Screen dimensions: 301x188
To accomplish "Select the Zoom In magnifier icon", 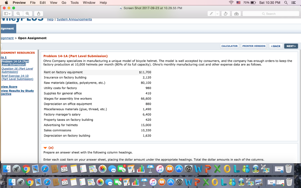I will [x=28, y=14].
